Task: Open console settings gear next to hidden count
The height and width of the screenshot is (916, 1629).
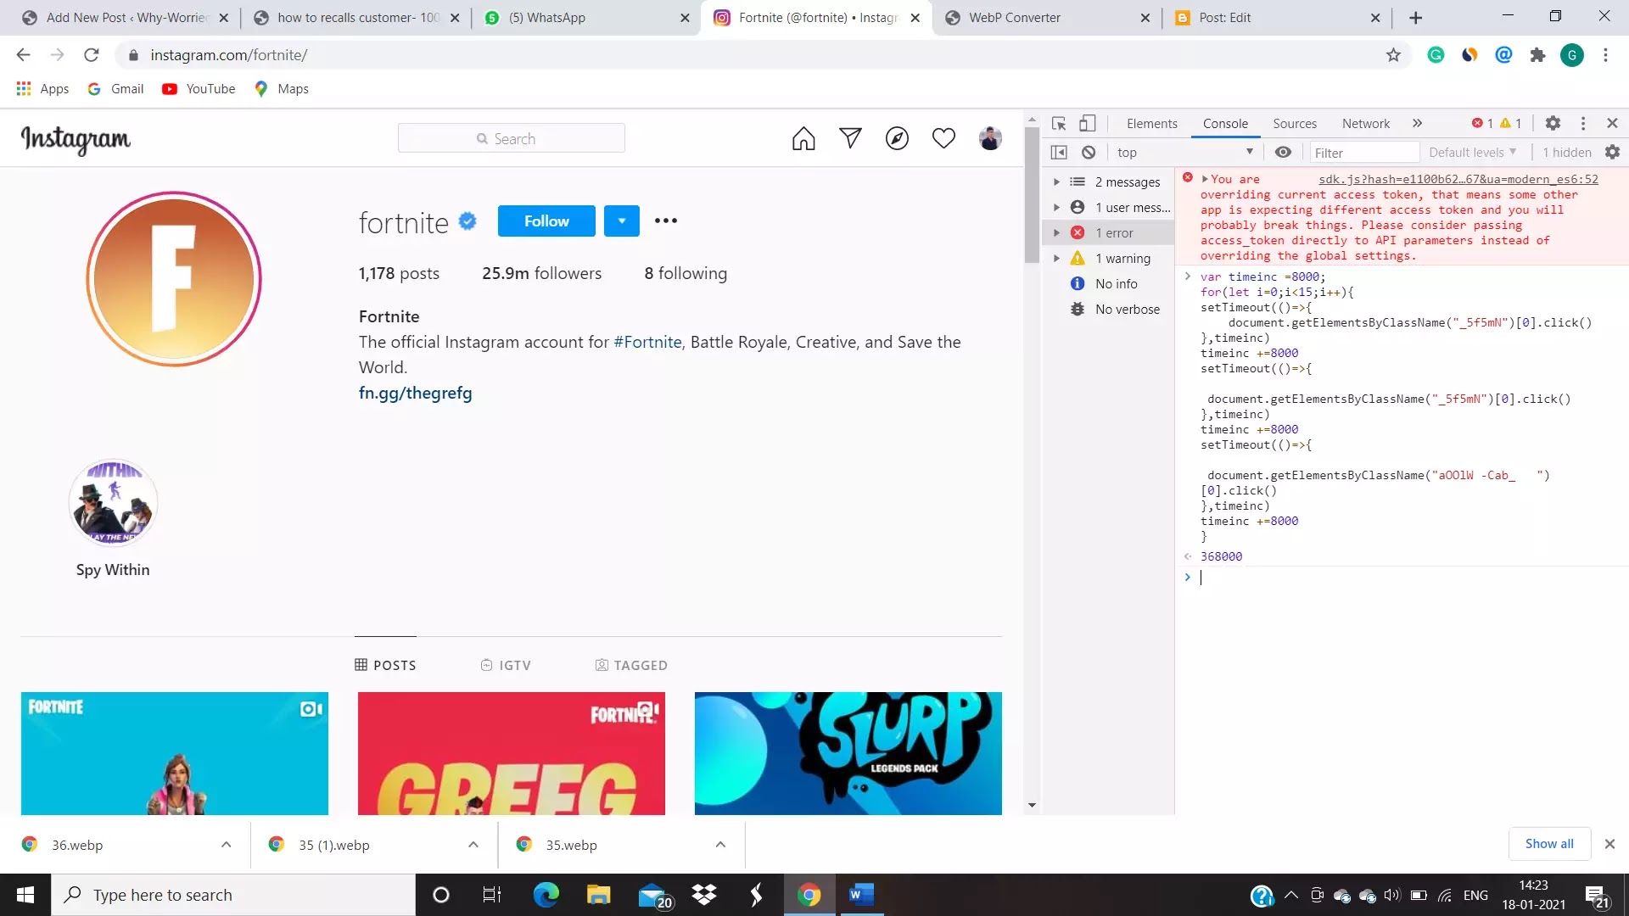Action: [x=1613, y=153]
